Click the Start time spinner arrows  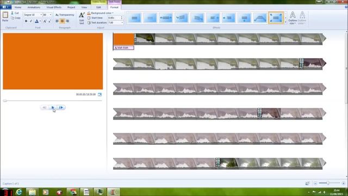click(122, 18)
